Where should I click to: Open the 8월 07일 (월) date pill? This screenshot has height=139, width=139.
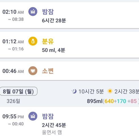tap(19, 91)
